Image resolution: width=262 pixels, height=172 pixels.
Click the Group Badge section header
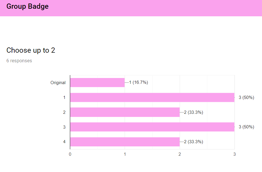[x=27, y=6]
